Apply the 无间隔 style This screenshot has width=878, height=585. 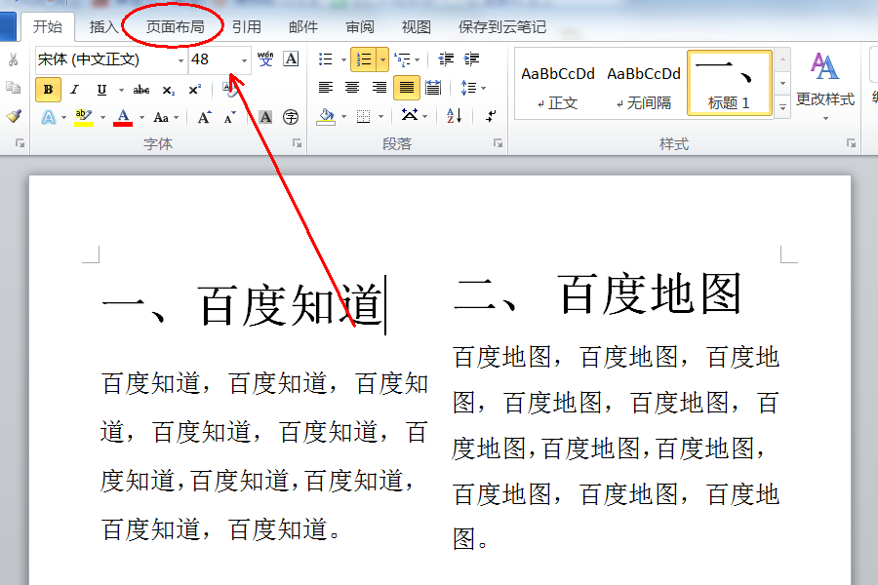click(x=644, y=86)
